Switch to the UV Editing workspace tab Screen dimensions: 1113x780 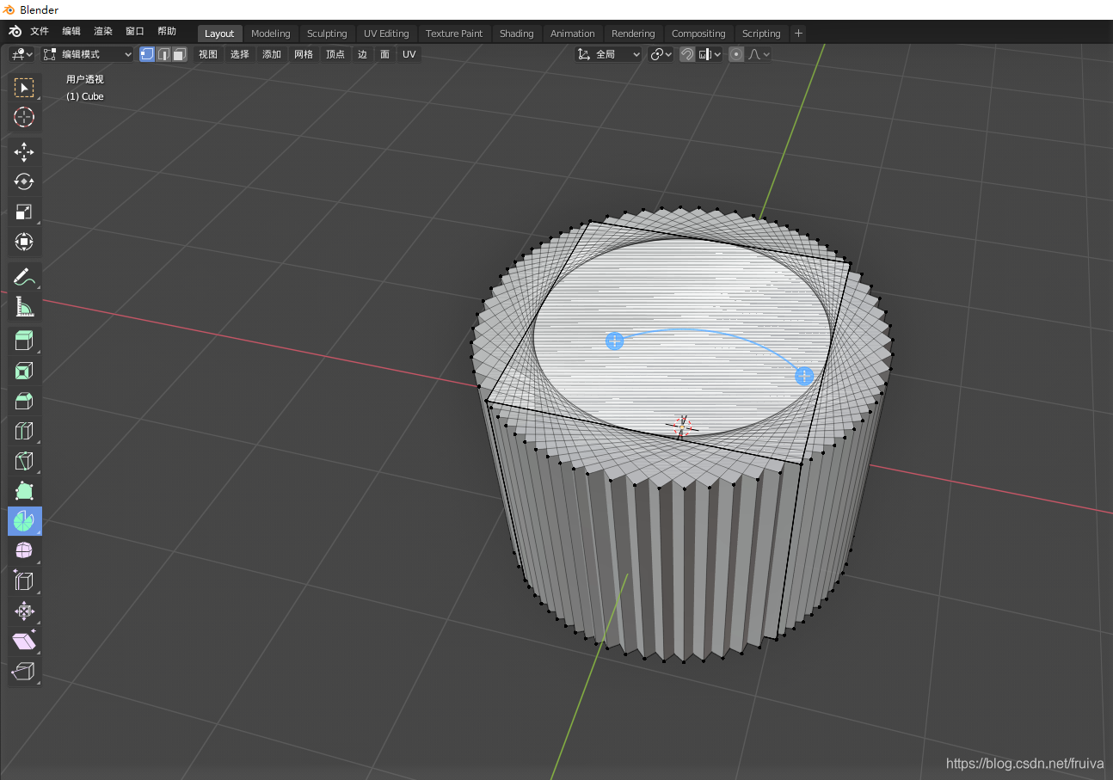click(386, 34)
